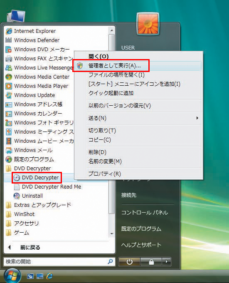This screenshot has height=283, width=229.
Task: Click the USER name link
Action: tap(128, 48)
